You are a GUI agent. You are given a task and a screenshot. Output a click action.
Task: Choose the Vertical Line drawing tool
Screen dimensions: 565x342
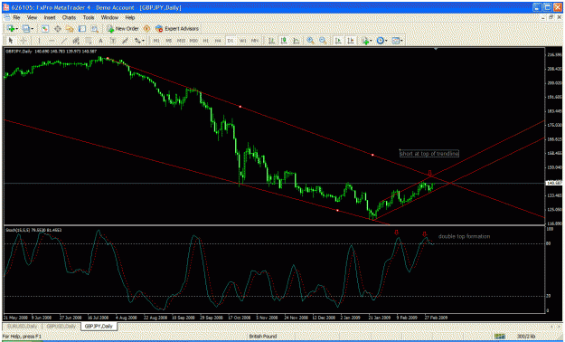(39, 41)
